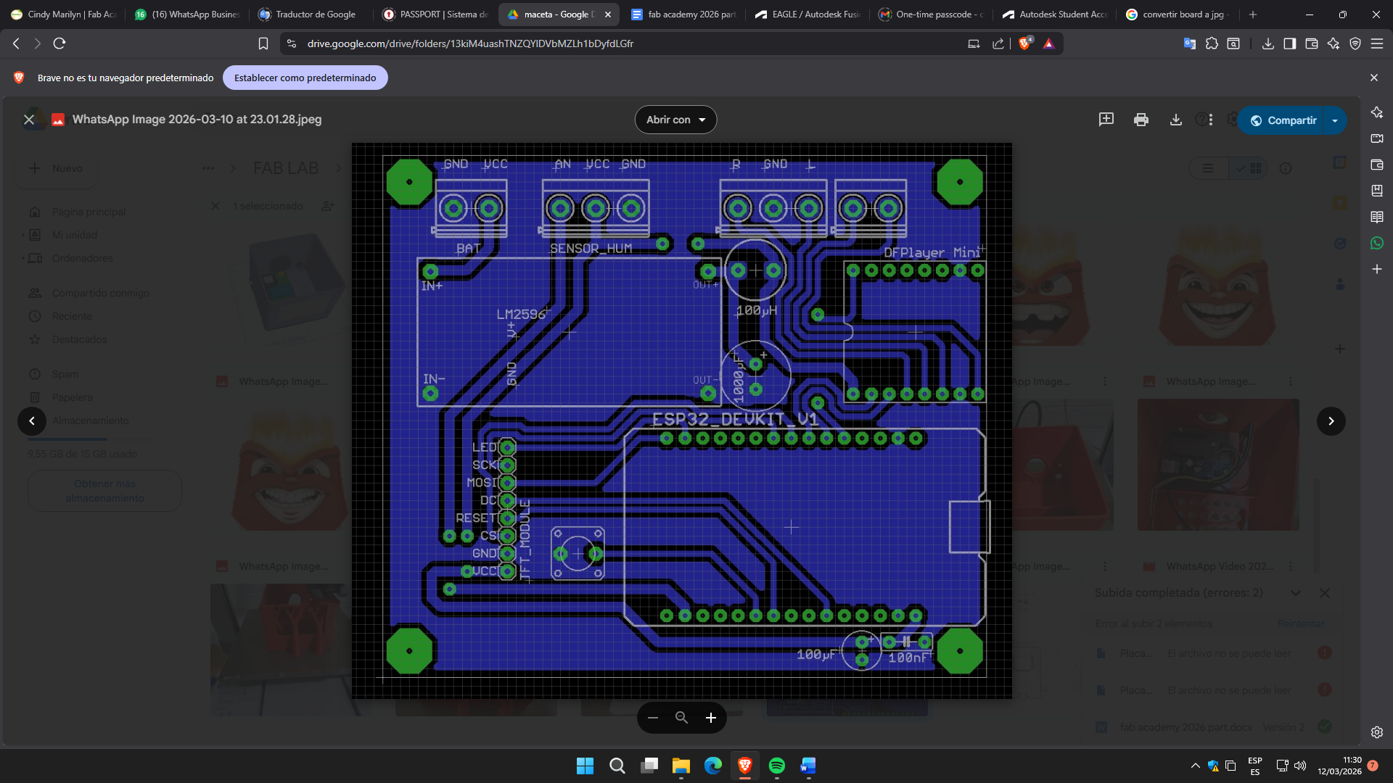
Task: Expand the Compartir dropdown arrow
Action: [x=1335, y=120]
